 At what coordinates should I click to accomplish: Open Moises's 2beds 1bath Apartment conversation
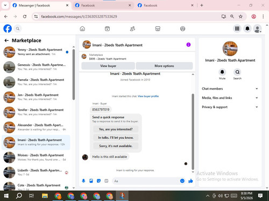(x=36, y=157)
